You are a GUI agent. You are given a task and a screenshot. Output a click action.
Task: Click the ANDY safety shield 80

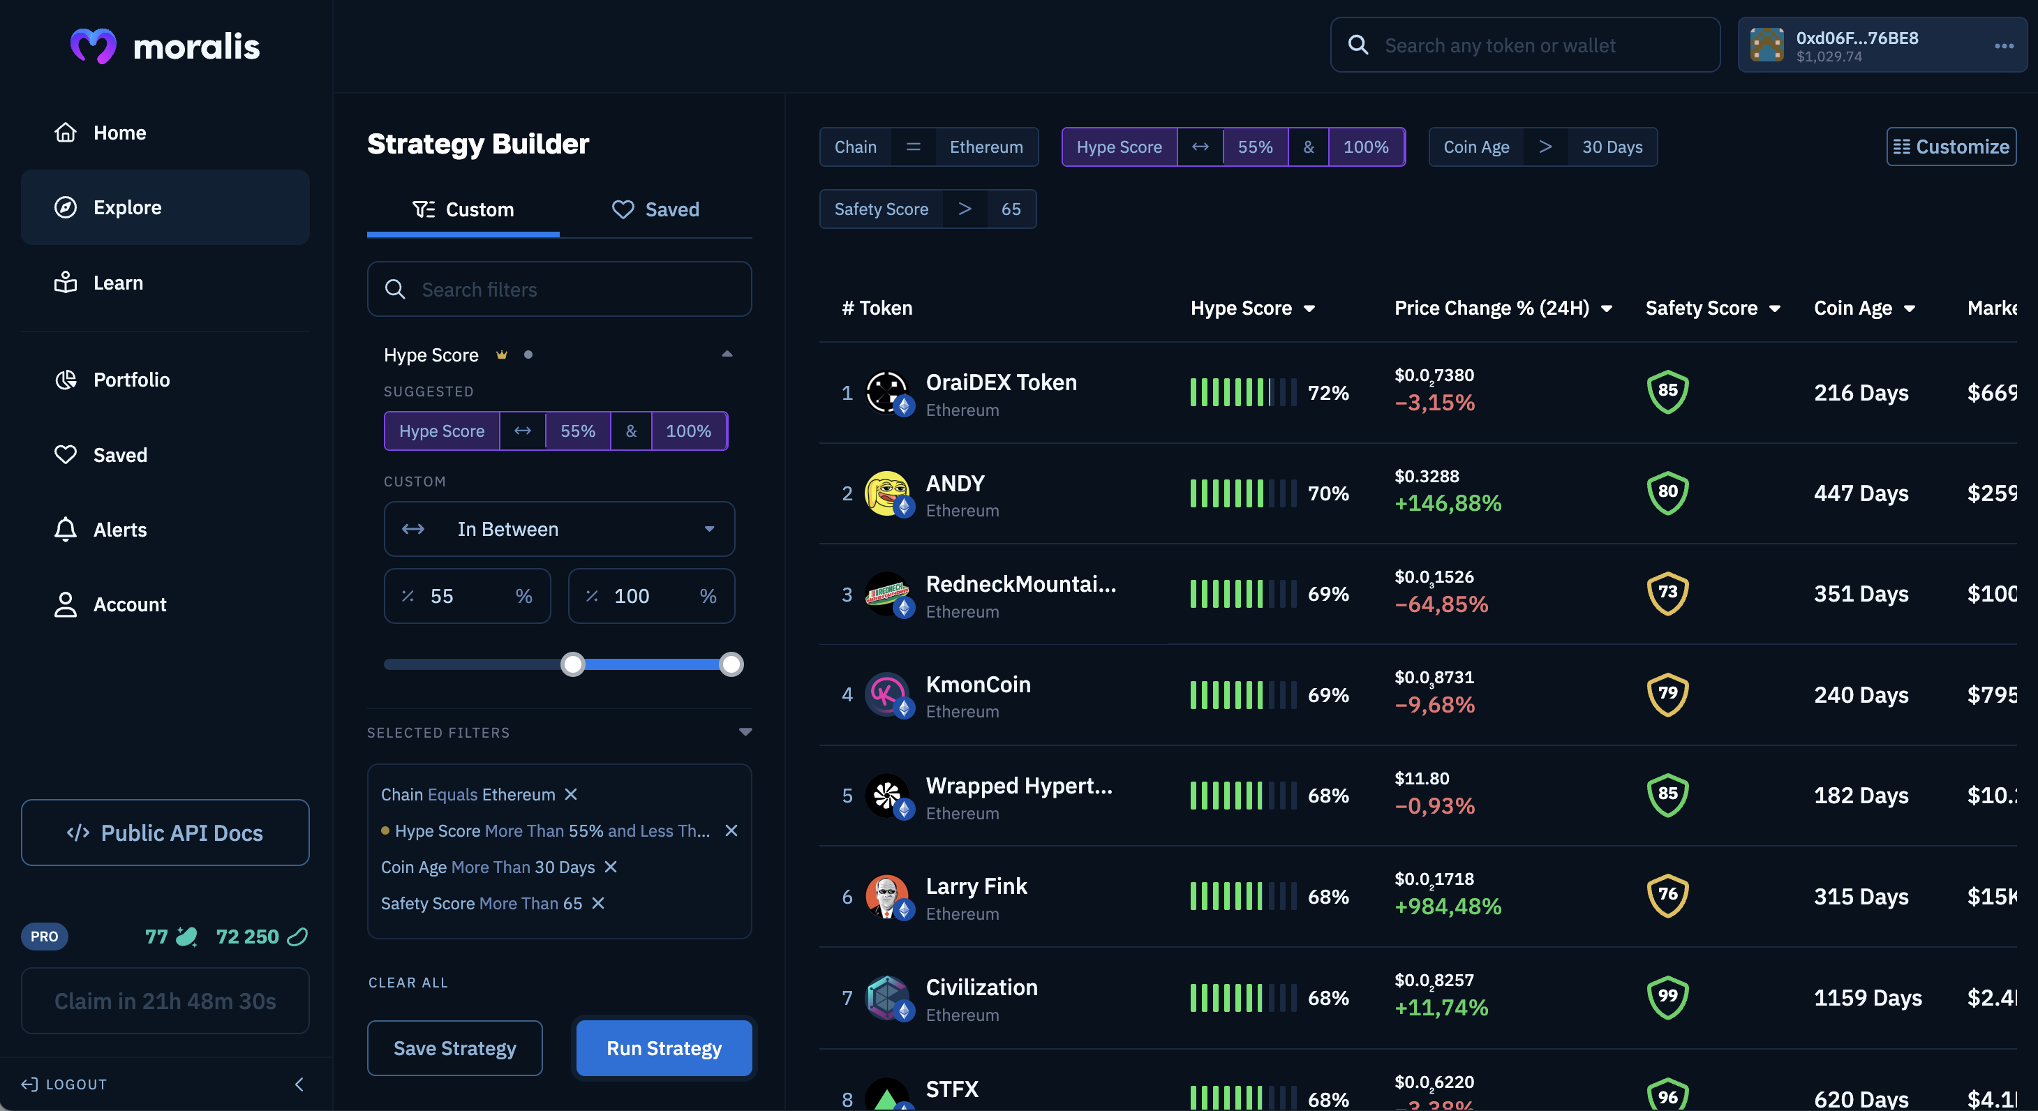pos(1668,492)
